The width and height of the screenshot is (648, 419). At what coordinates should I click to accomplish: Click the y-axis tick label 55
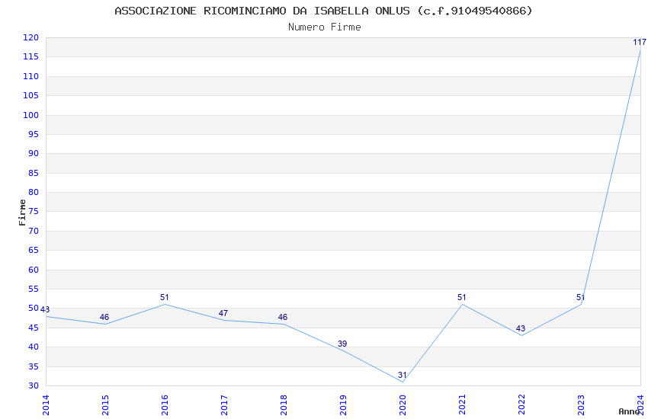(34, 289)
